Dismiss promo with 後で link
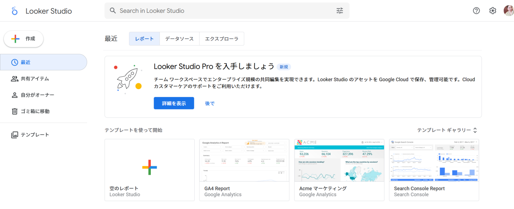 [210, 103]
